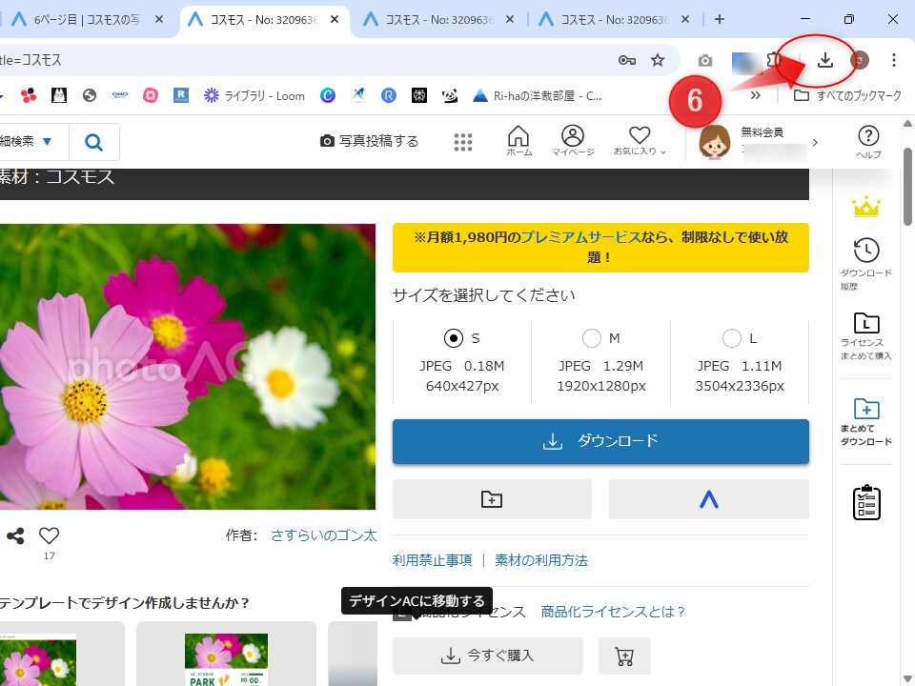Expand the detailed search dropdown arrow
The height and width of the screenshot is (686, 915).
pyautogui.click(x=47, y=142)
